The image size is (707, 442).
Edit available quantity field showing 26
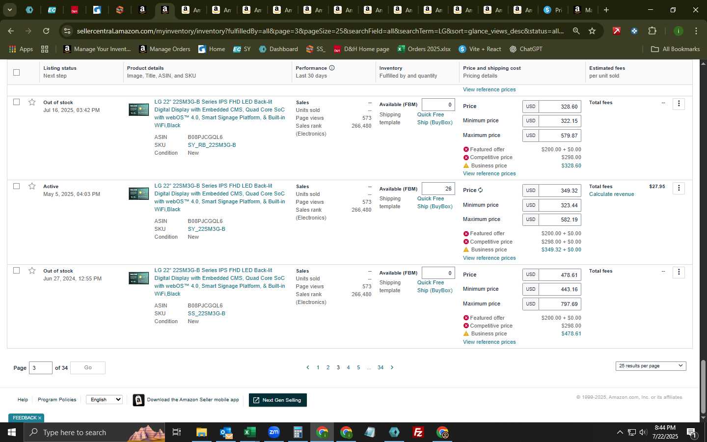coord(438,189)
